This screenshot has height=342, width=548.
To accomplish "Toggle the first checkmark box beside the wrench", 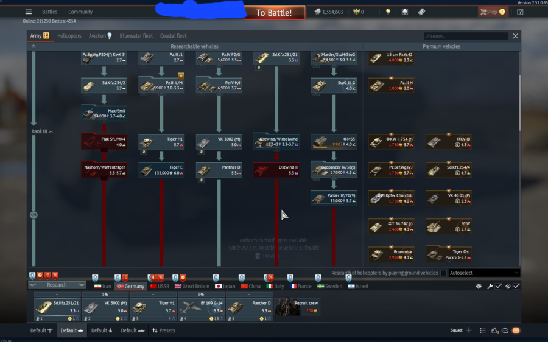I will click(x=499, y=286).
